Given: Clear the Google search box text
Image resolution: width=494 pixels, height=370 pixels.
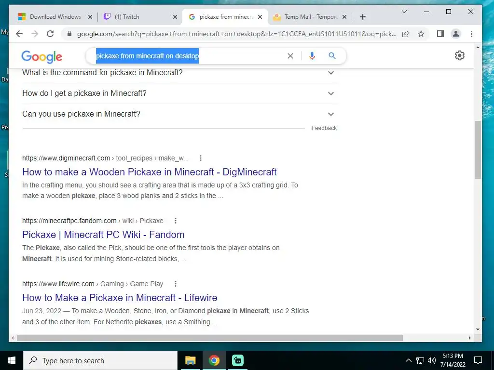Looking at the screenshot, I should [290, 56].
